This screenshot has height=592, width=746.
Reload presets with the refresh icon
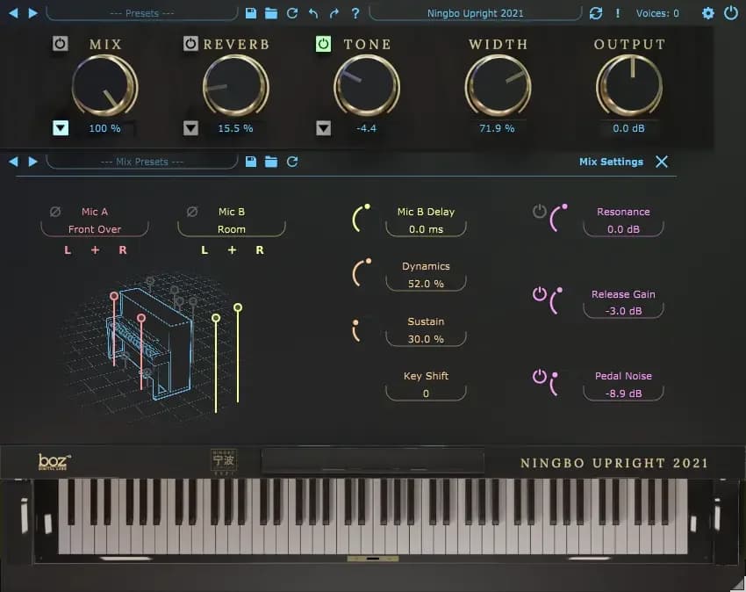[292, 13]
